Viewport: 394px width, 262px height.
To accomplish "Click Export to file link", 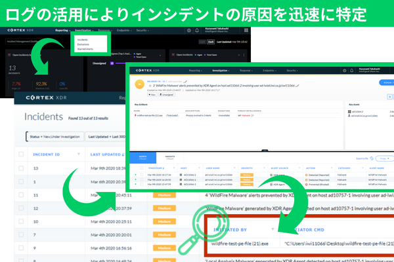I will click(x=362, y=159).
